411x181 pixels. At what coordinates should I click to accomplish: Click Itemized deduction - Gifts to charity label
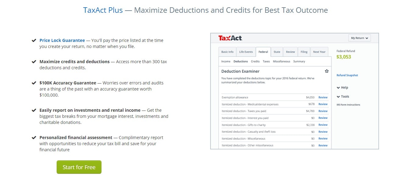244,125
